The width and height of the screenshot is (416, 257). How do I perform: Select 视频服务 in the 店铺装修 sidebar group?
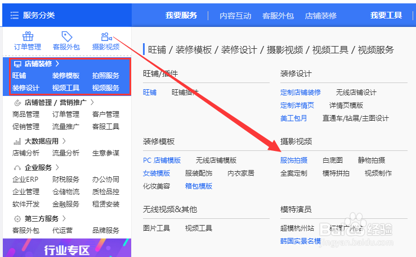106,88
